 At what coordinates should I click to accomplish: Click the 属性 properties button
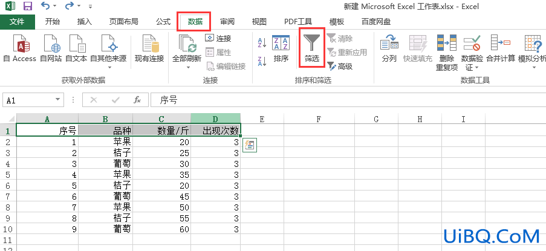(x=219, y=53)
